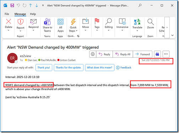Choose 'Thanks for the update.' suggested reply
Image resolution: width=179 pixels, height=133 pixels.
coord(69,67)
